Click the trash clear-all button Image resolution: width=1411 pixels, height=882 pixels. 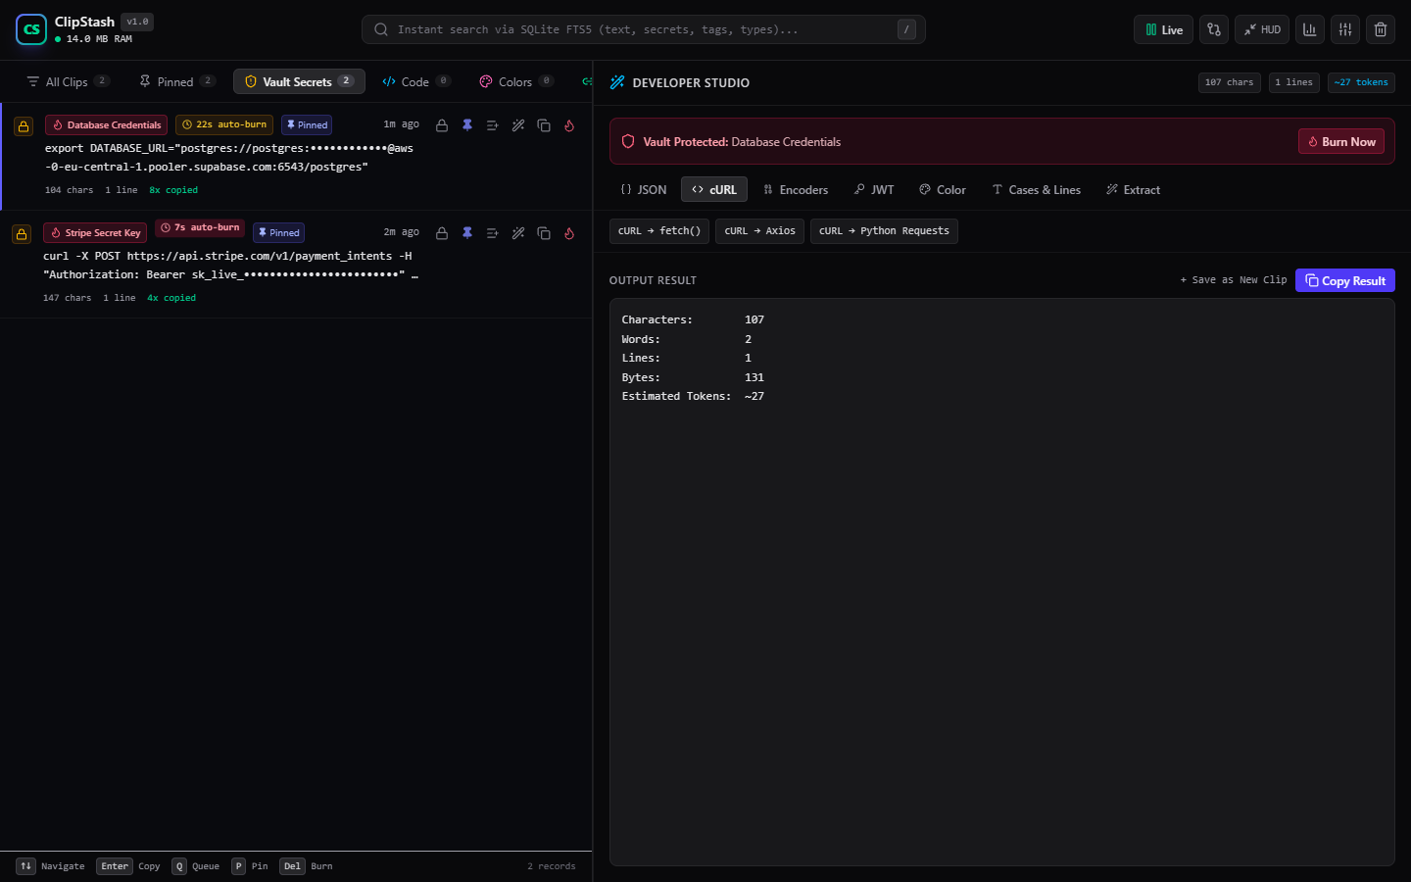[x=1381, y=29]
